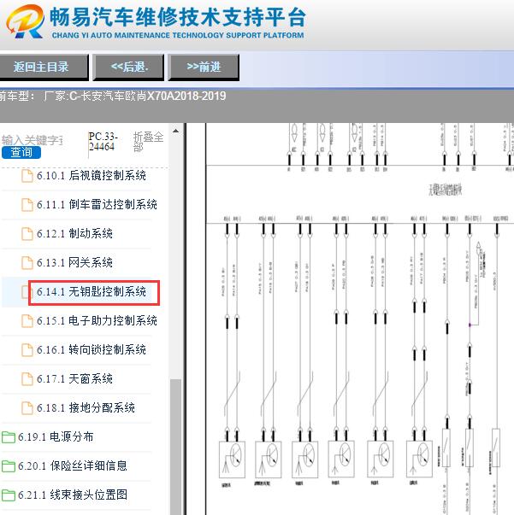This screenshot has height=515, width=514.
Task: Go back with the <<后退 button
Action: pos(128,67)
